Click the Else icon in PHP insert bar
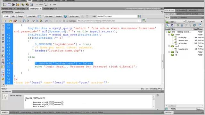Image resolution: width=205 pixels, height=115 pixels. point(55,4)
